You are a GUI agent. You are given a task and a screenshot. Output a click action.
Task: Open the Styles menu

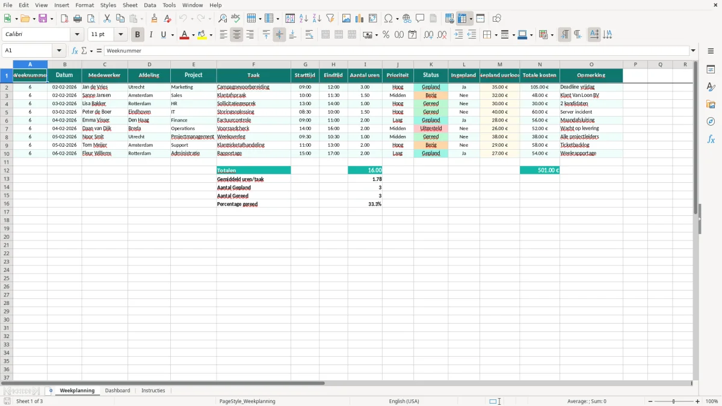[x=108, y=5]
